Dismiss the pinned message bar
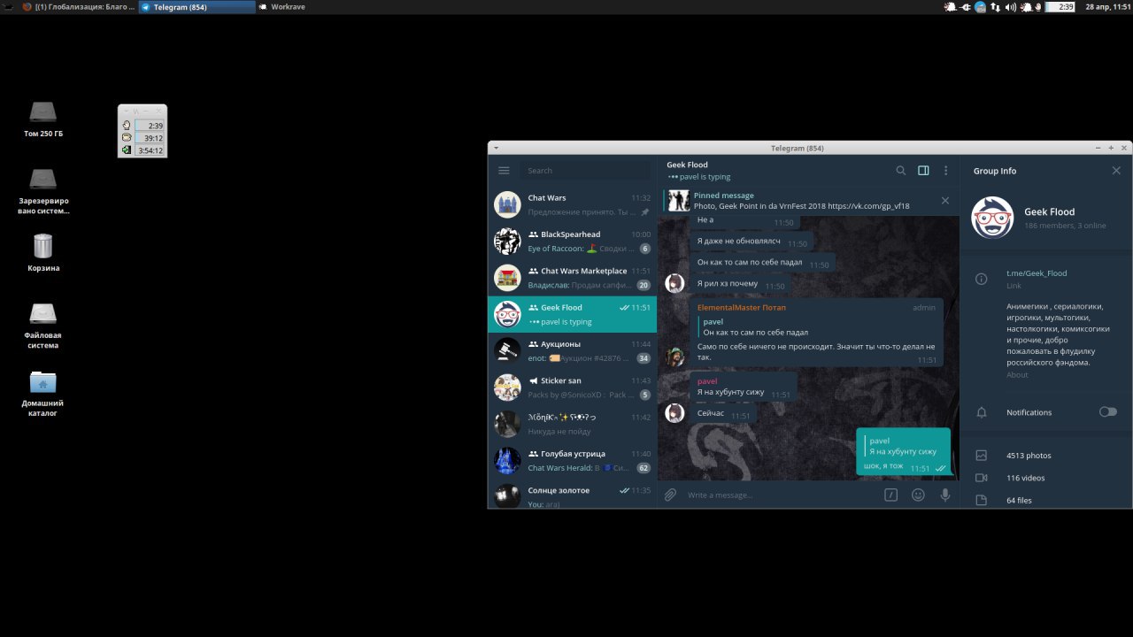 pos(945,201)
